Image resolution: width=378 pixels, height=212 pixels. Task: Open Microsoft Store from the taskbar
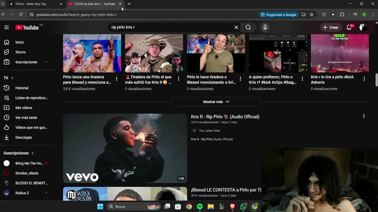click(x=178, y=206)
